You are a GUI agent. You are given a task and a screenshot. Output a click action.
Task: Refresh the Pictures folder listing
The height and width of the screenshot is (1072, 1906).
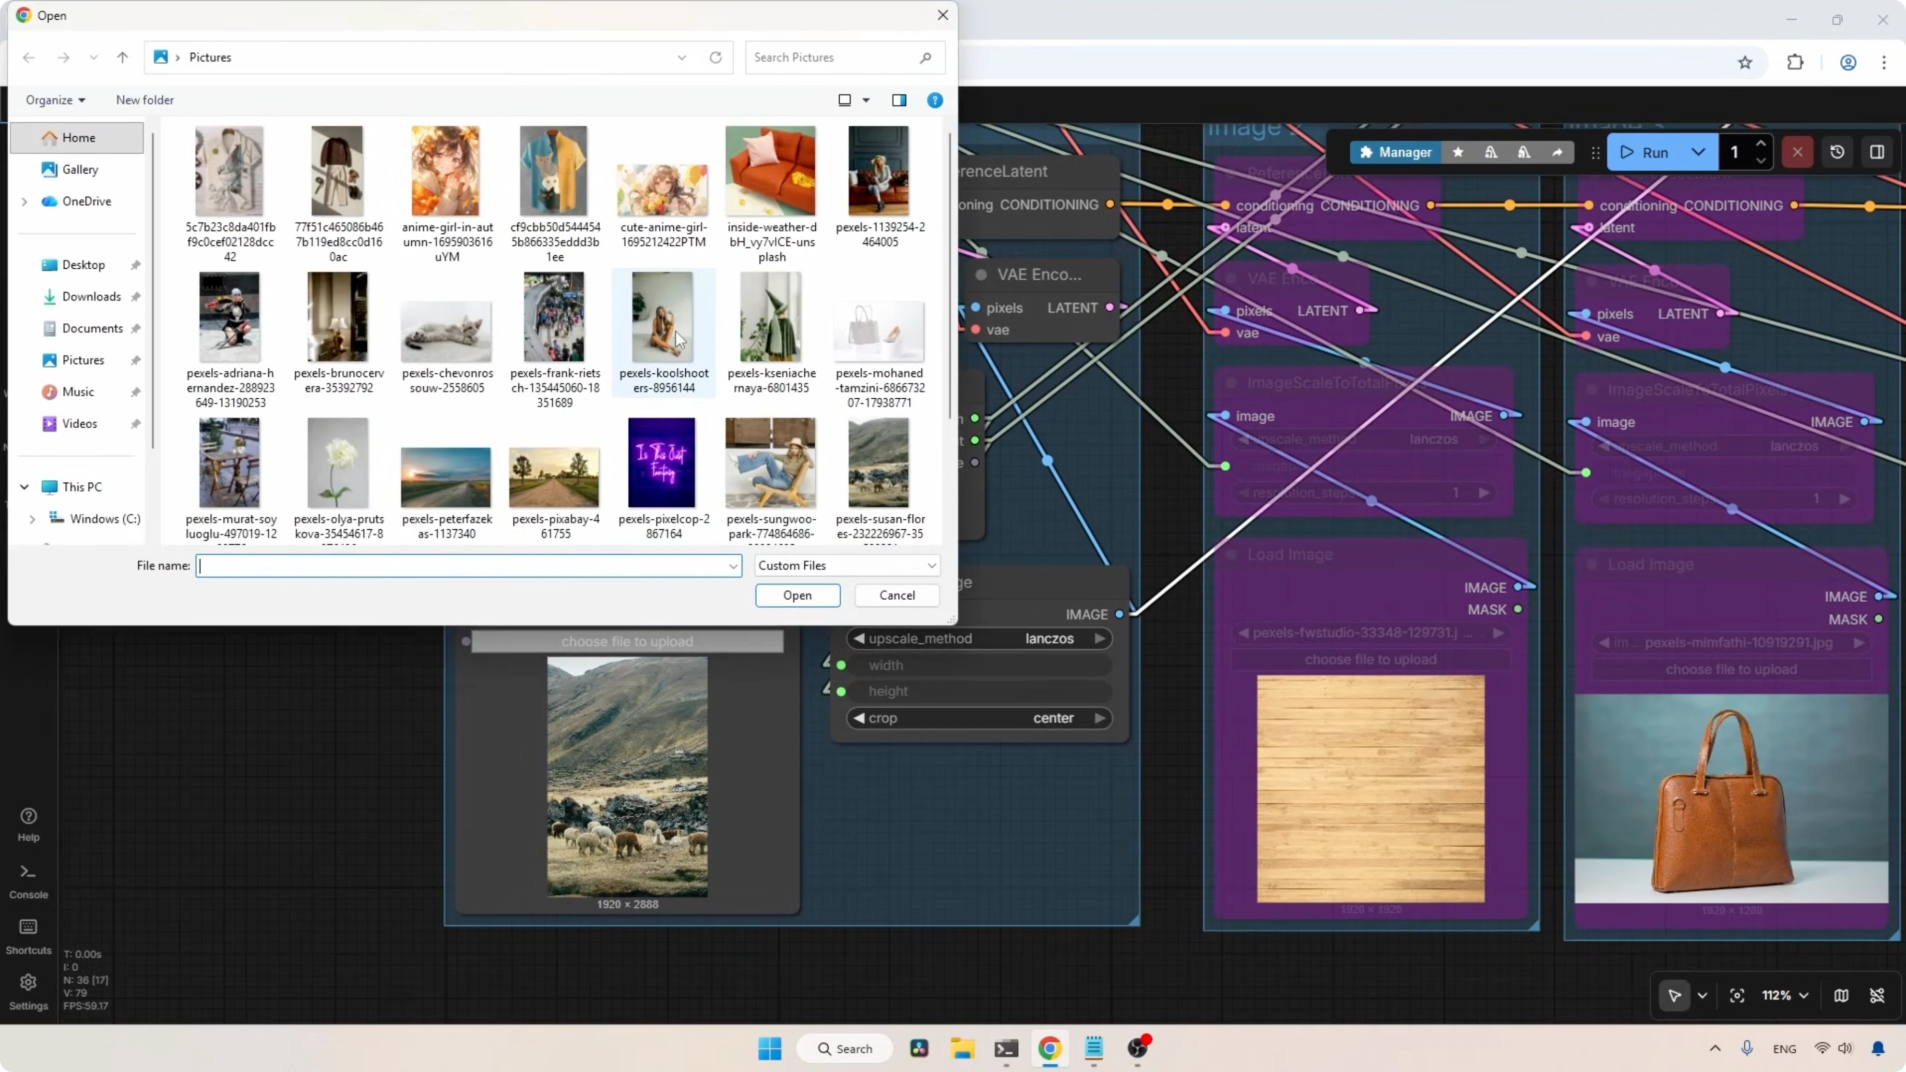pyautogui.click(x=715, y=57)
